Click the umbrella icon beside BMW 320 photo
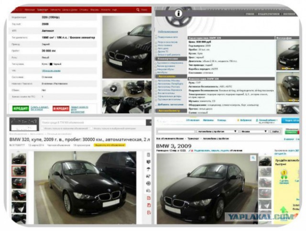This screenshot has height=231, width=306. pos(149,169)
